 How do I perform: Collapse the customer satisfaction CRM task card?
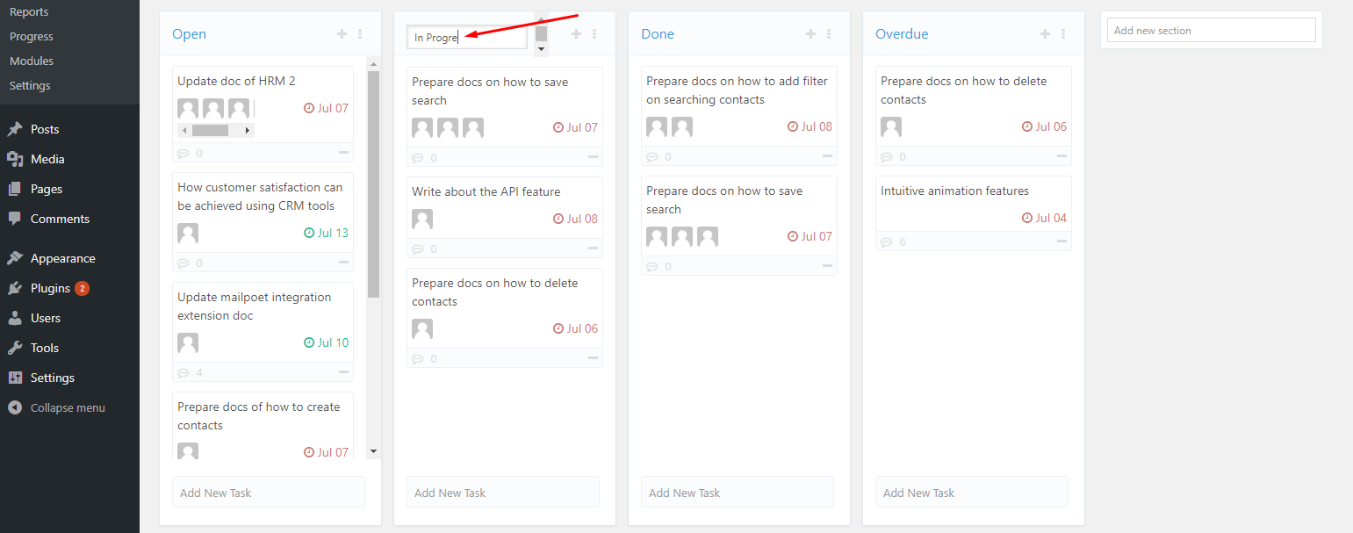click(343, 263)
